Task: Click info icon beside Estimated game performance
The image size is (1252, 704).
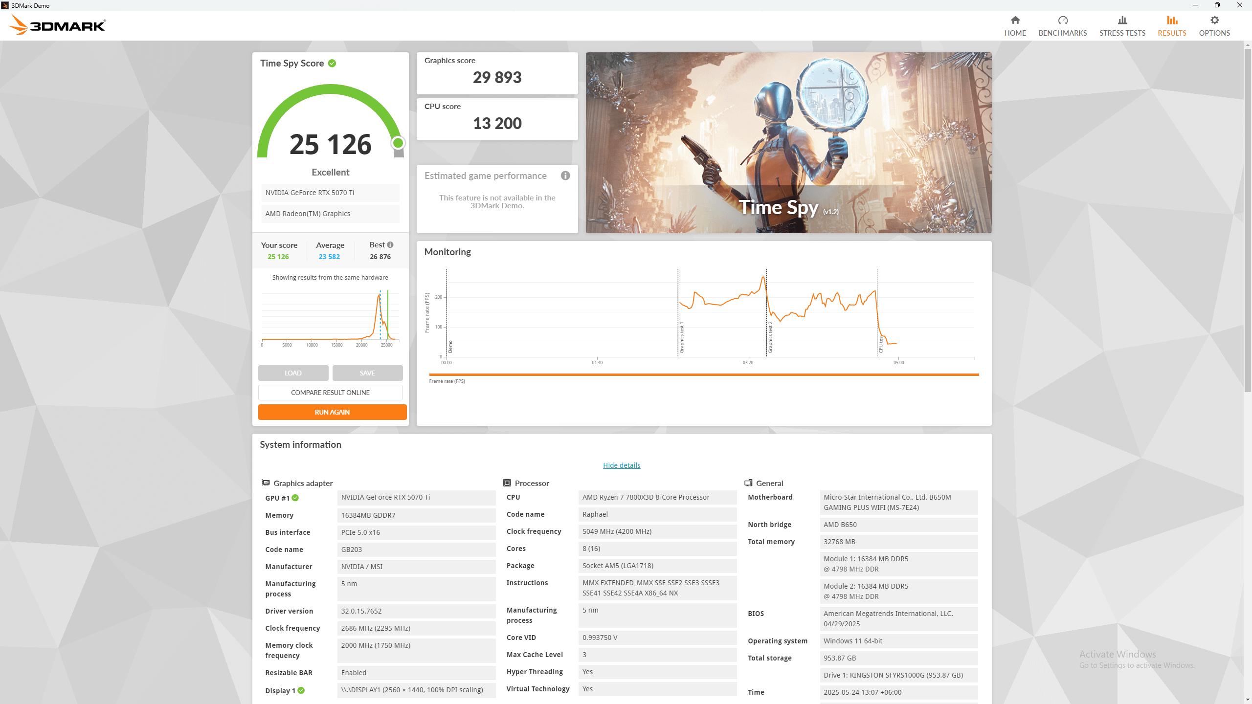Action: (565, 176)
